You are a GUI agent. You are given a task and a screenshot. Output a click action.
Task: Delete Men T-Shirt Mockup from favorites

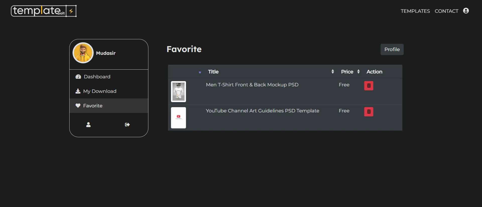(369, 86)
